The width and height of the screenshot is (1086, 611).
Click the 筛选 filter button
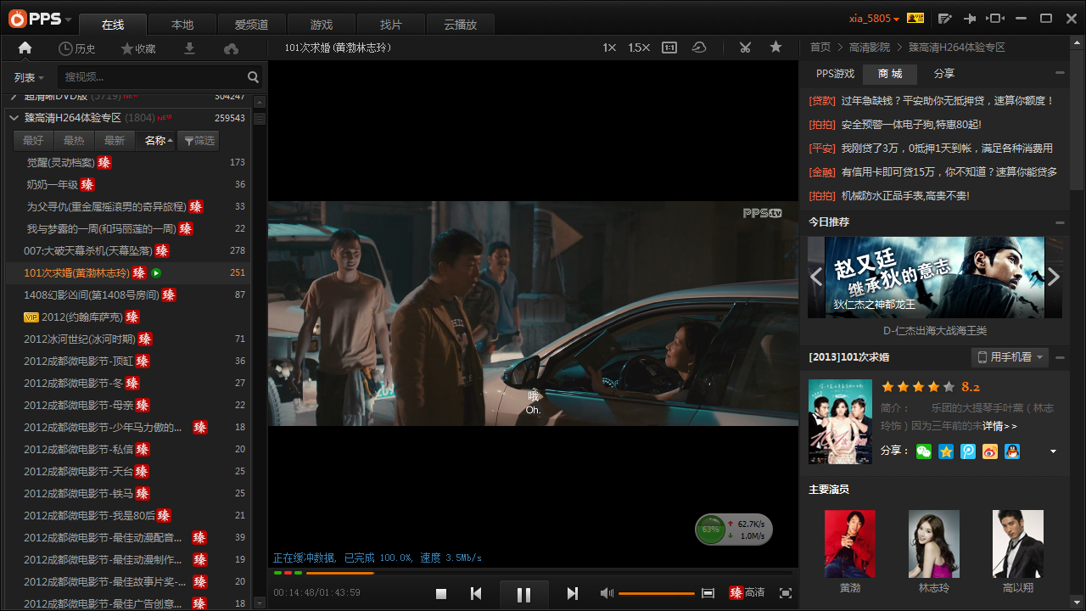click(199, 141)
